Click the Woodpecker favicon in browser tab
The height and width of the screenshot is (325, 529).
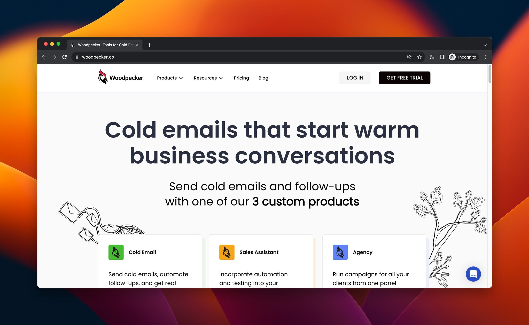pyautogui.click(x=73, y=45)
